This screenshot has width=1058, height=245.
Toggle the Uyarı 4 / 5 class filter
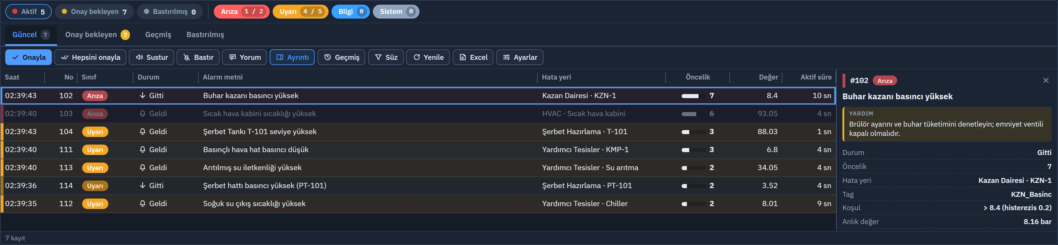click(300, 11)
